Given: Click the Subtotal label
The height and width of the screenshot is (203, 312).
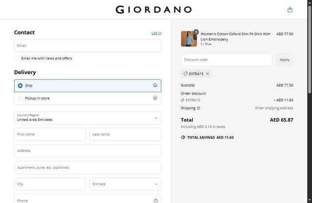Looking at the screenshot, I should (x=188, y=85).
